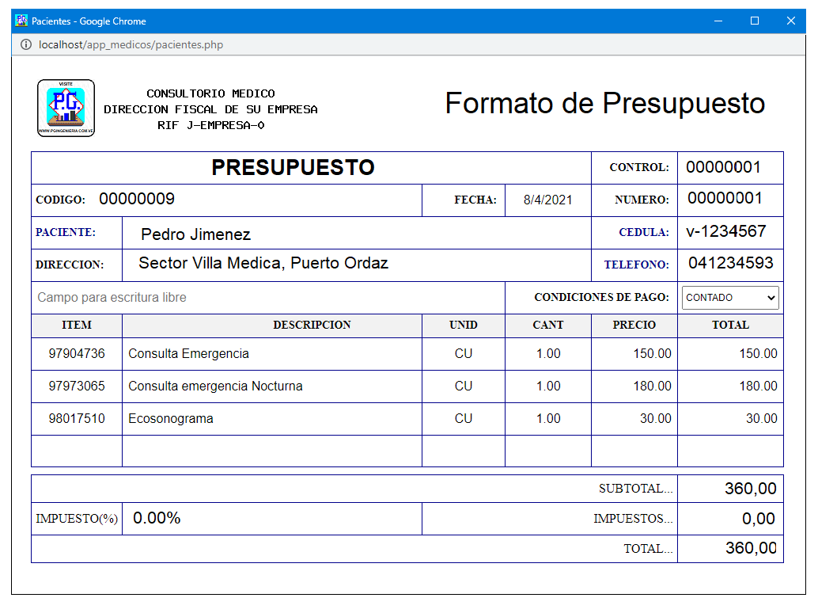Click the telefono value 041234593
The image size is (818, 613).
[730, 263]
